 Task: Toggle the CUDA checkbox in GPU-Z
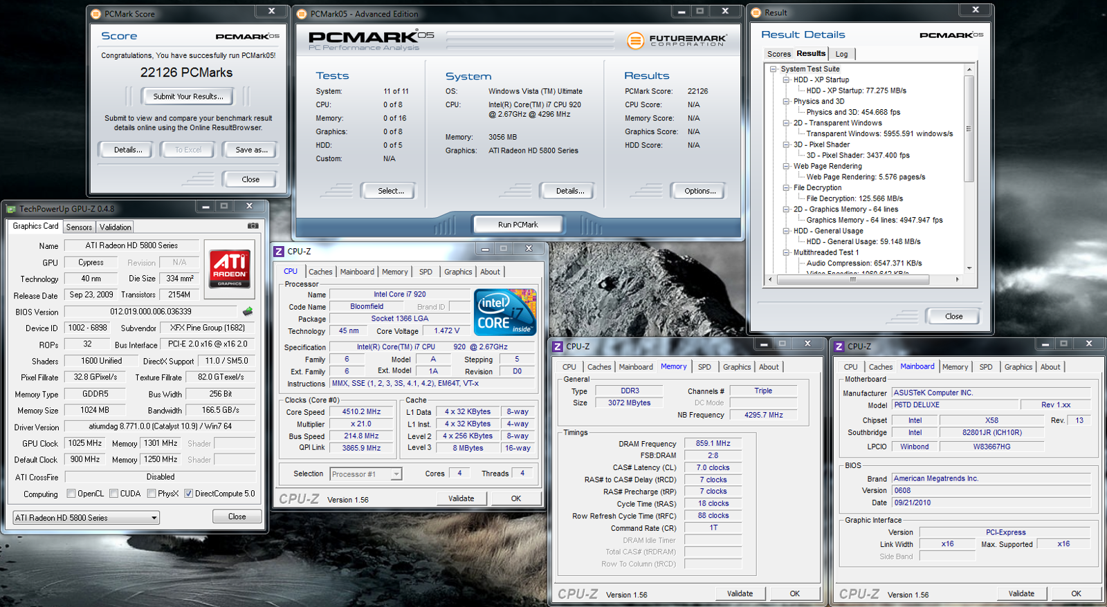113,494
